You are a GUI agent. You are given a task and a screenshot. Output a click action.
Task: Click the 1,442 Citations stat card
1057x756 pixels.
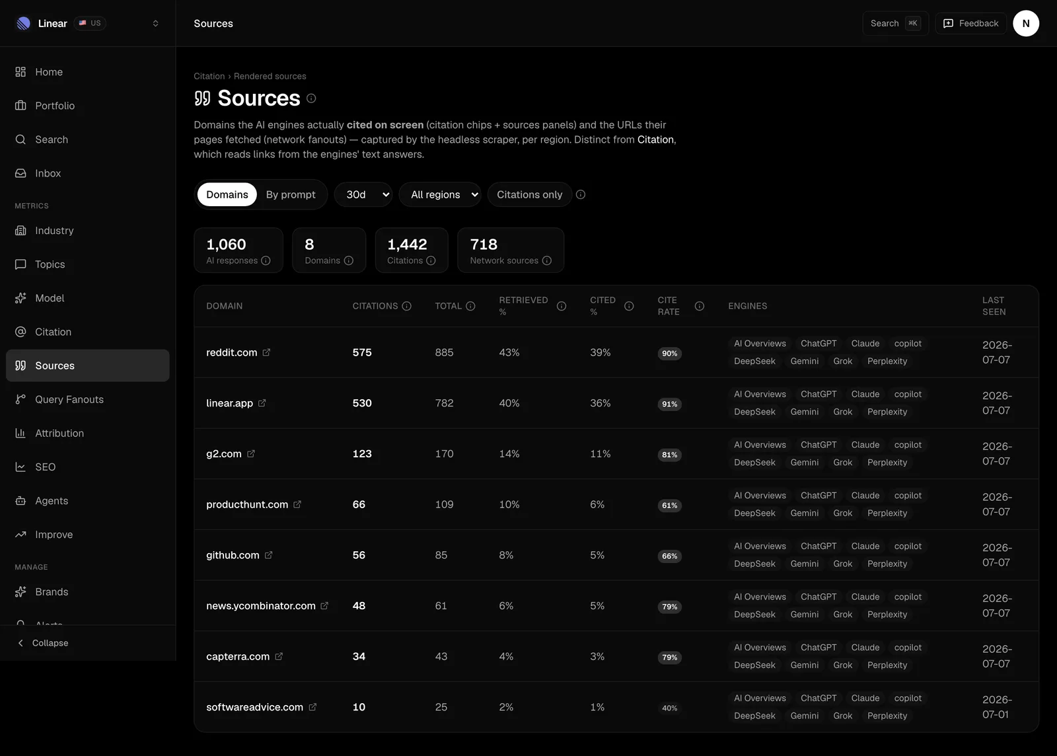412,250
